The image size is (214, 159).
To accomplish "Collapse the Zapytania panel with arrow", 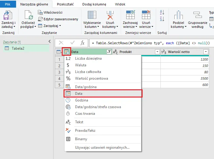I will (50, 42).
